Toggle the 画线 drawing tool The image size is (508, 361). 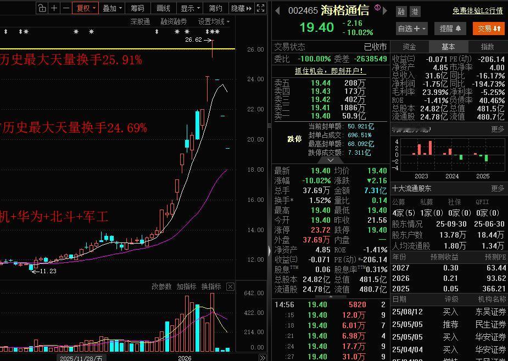pos(163,9)
